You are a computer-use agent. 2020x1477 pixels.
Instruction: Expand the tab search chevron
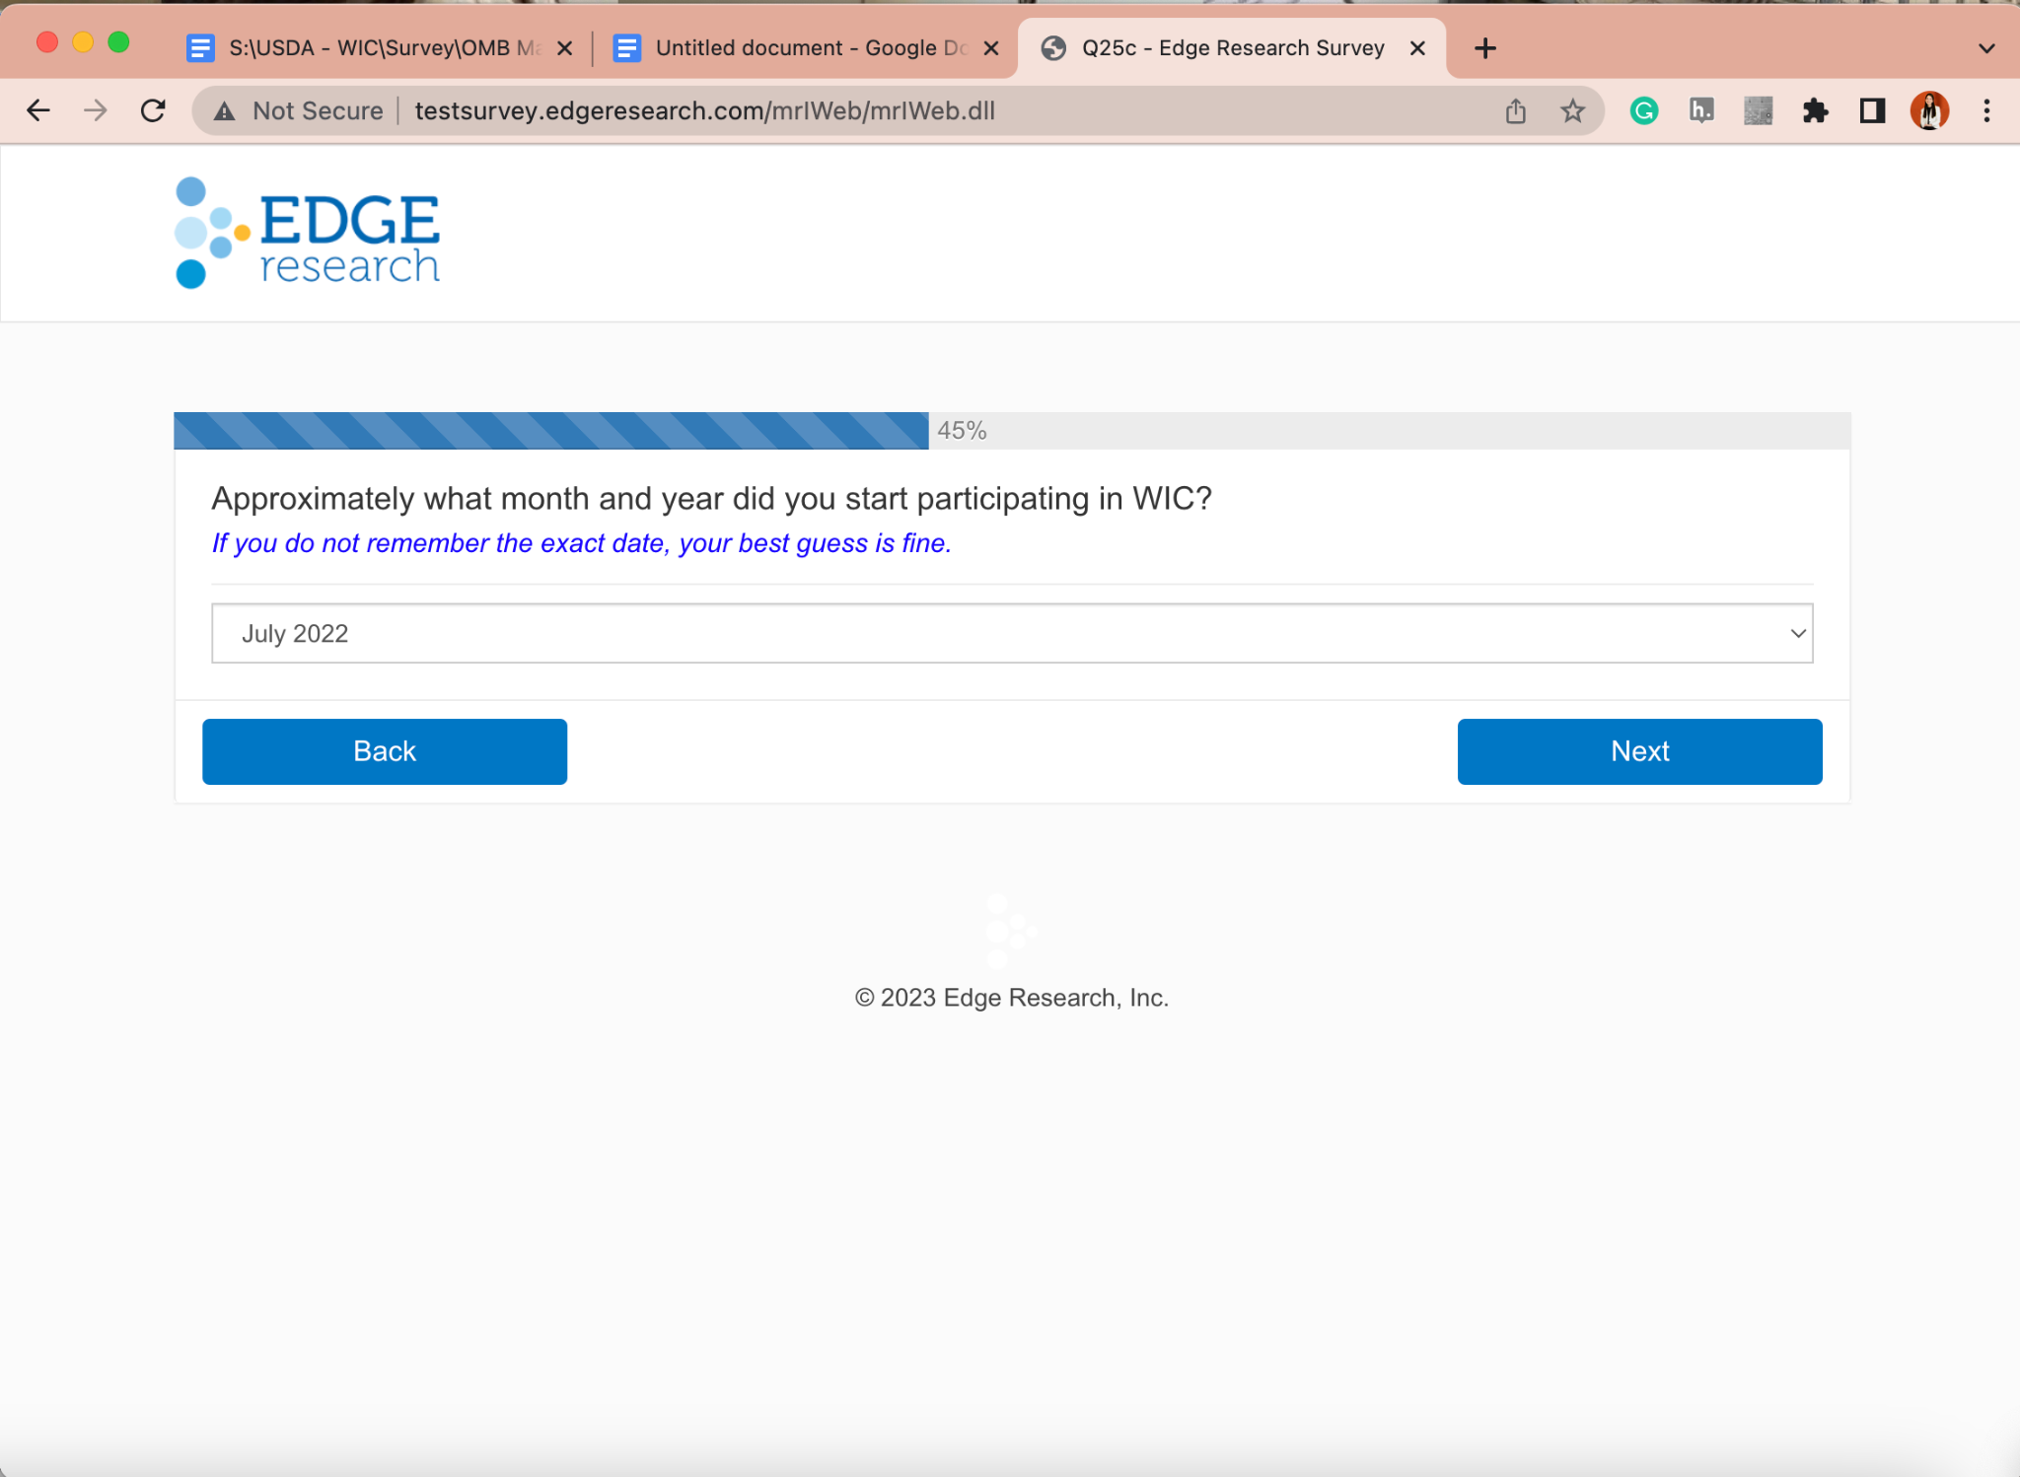[x=1986, y=48]
